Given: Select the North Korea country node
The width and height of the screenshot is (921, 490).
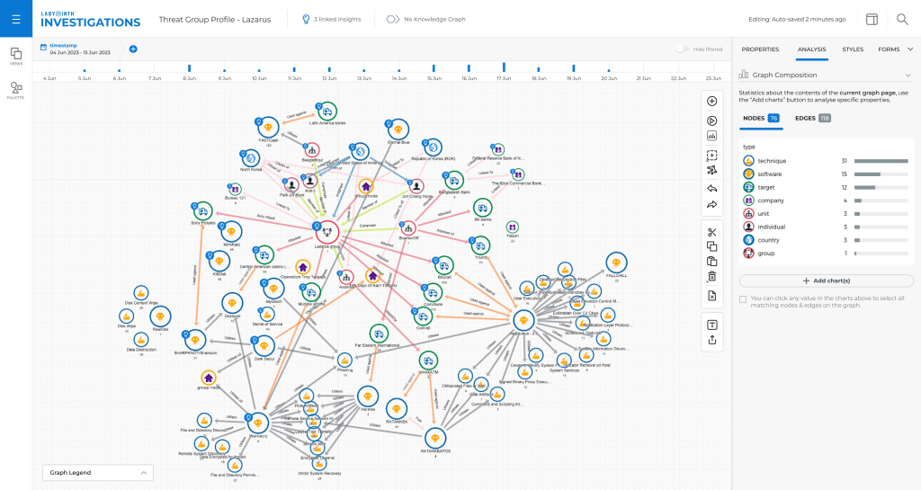Looking at the screenshot, I should coord(251,158).
